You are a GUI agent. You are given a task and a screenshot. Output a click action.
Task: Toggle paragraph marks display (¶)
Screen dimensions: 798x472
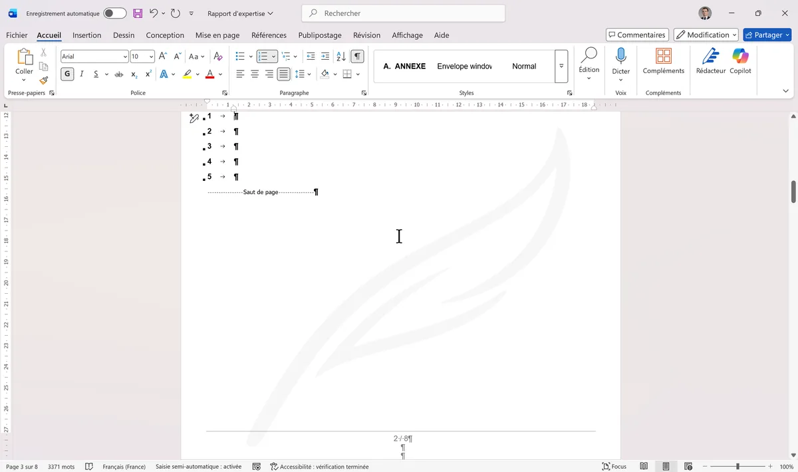(x=358, y=57)
